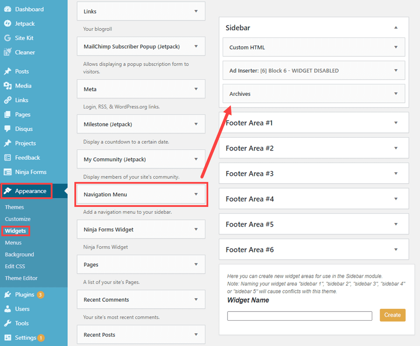
Task: Click the Site Kit icon
Action: point(8,38)
